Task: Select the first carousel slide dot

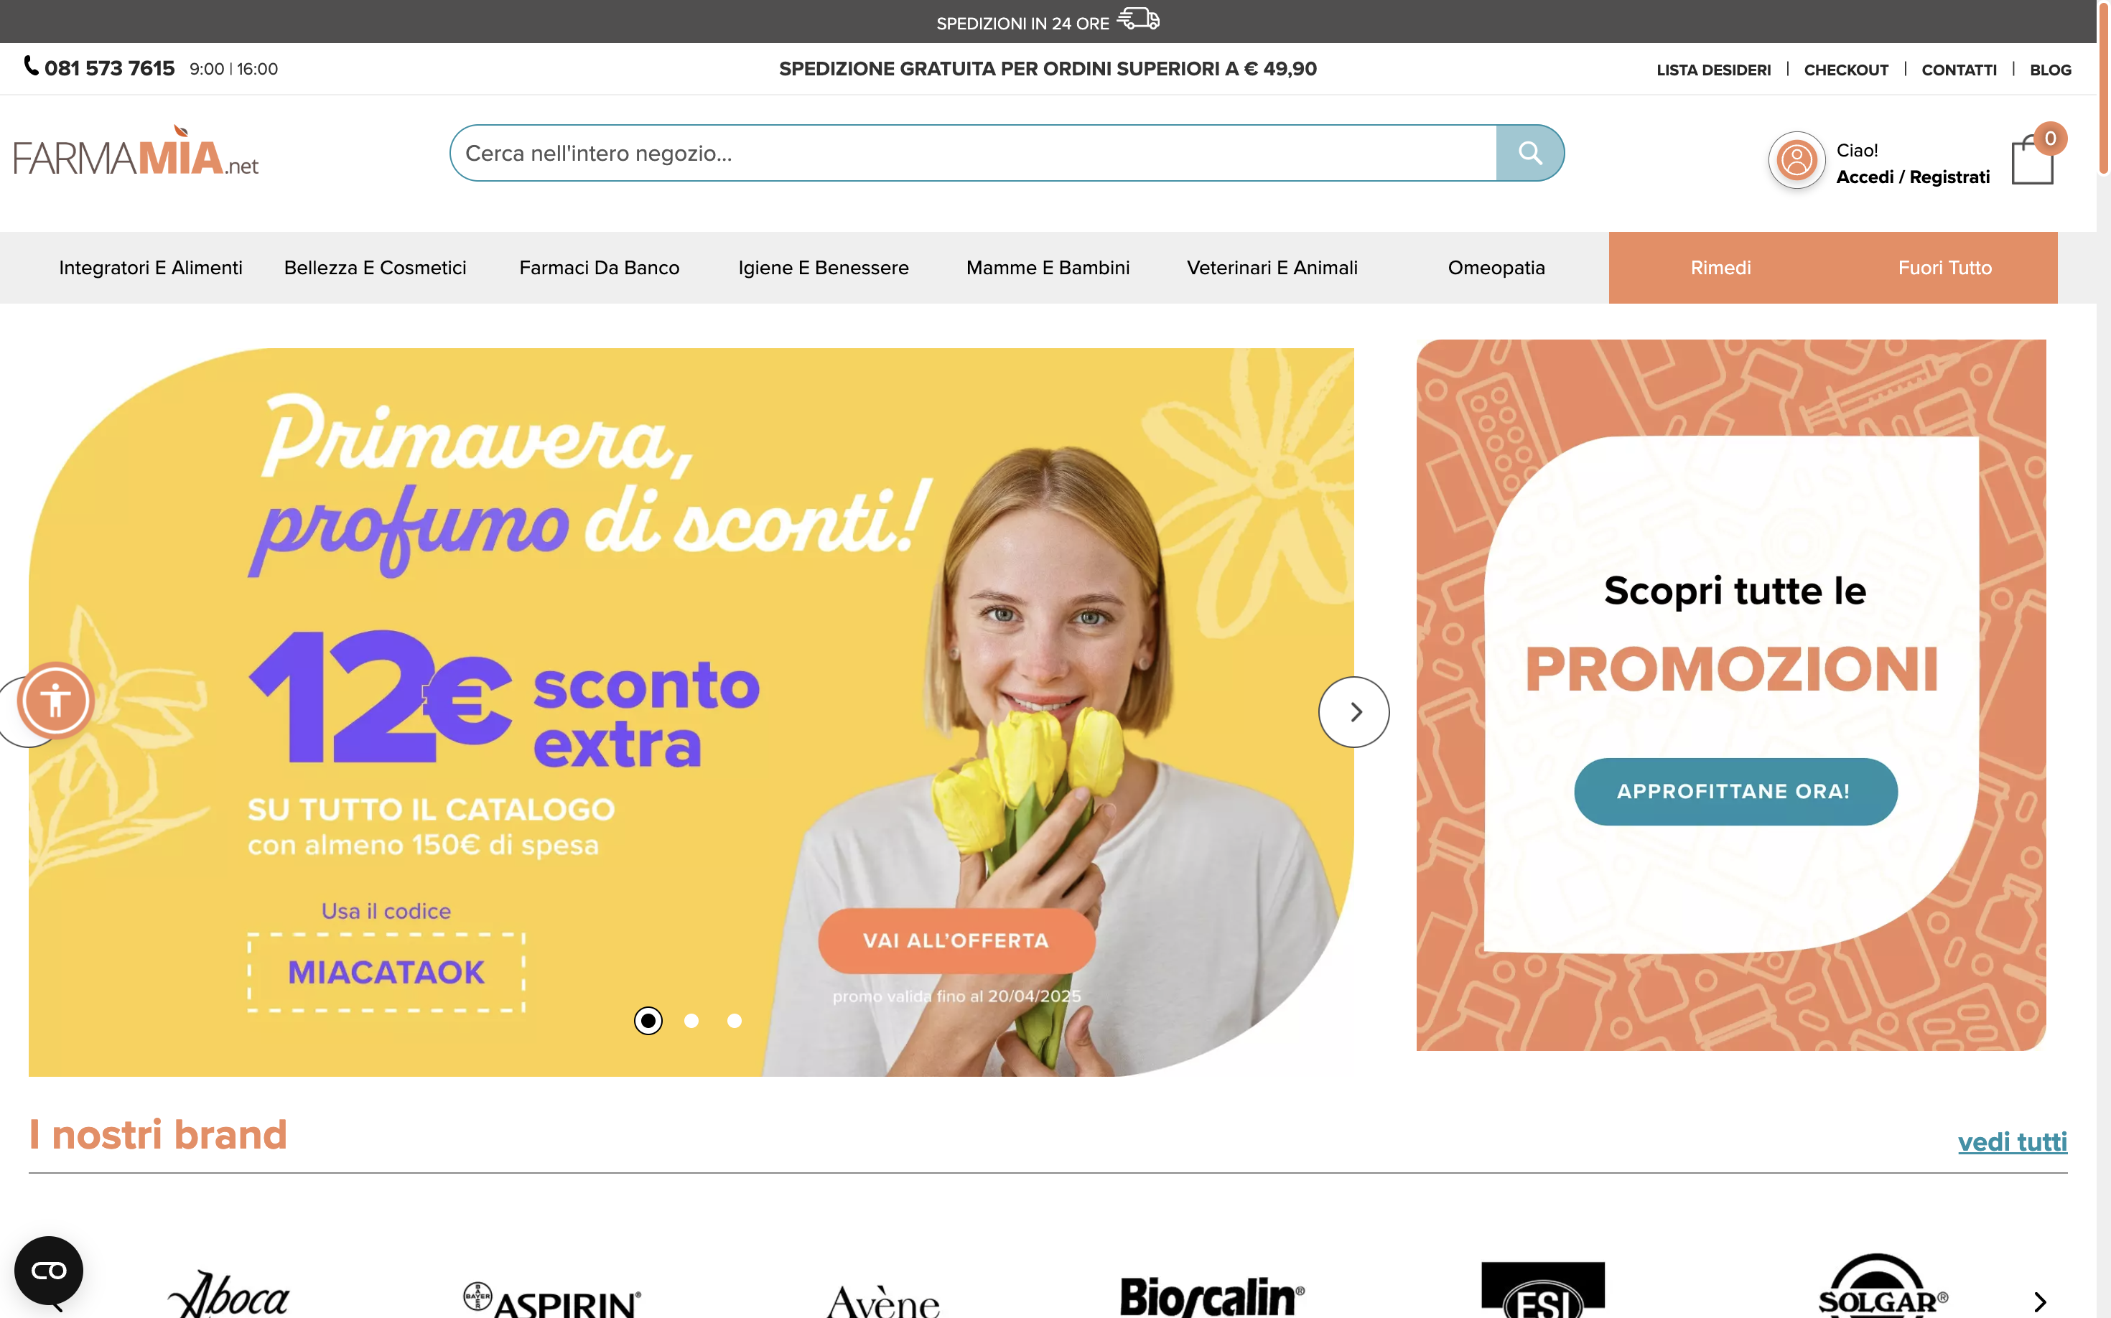Action: 648,1021
